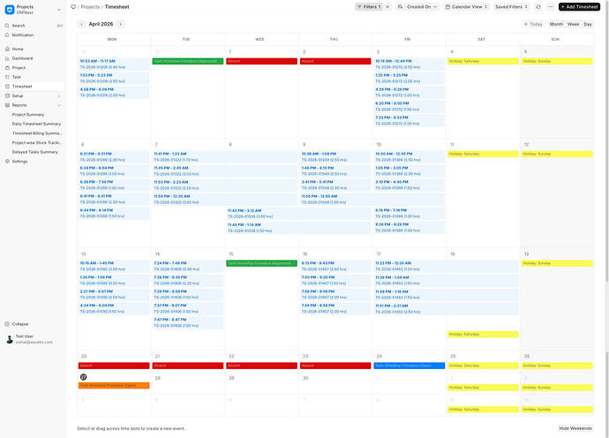Open the Daily Timesheet Summary report

pos(36,124)
